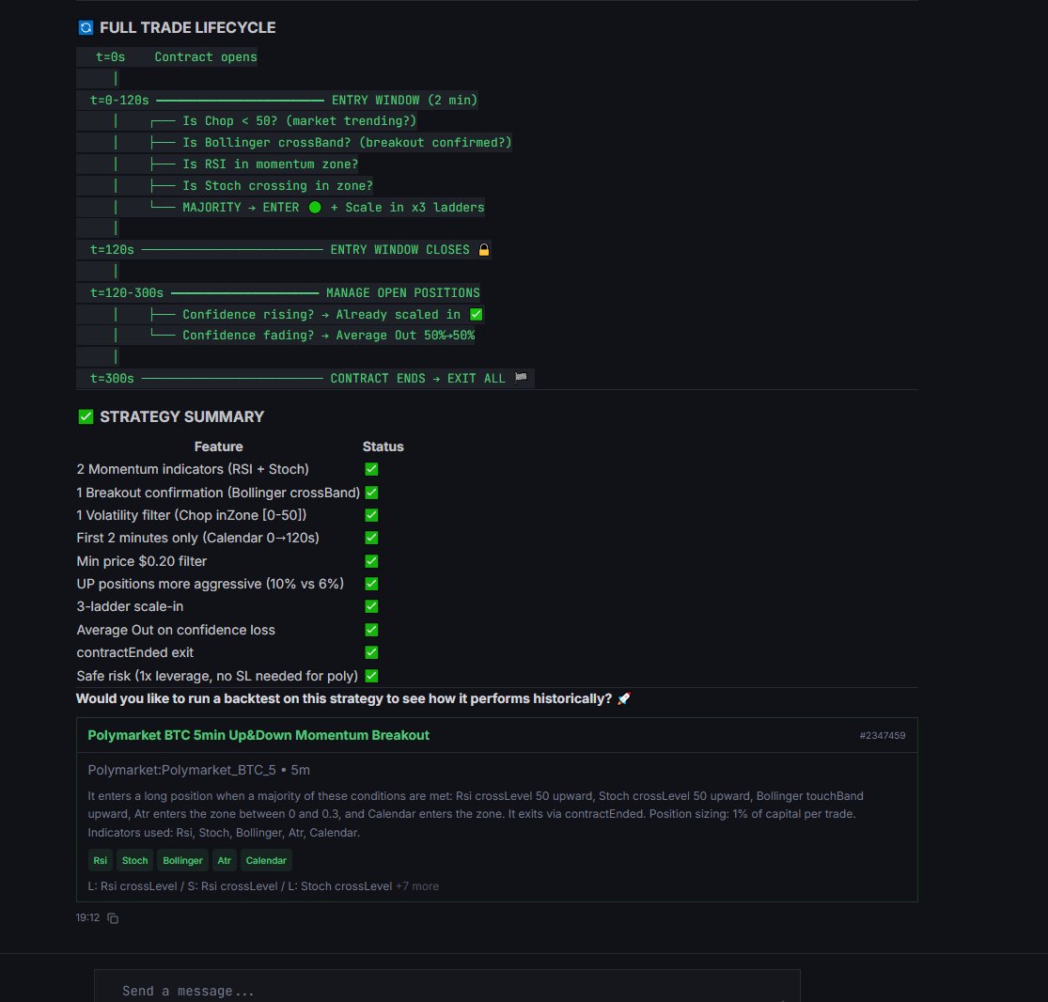Image resolution: width=1048 pixels, height=1002 pixels.
Task: Click strategy ID #2347459
Action: pos(883,735)
